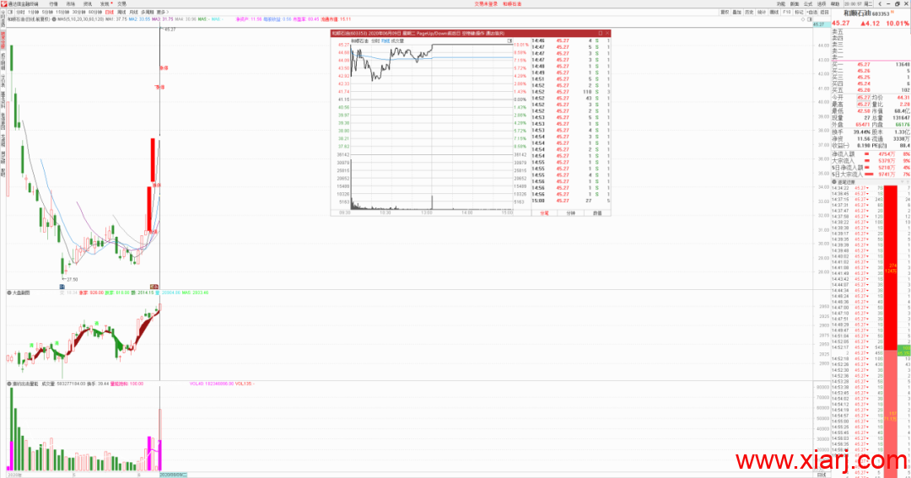911x478 pixels.
Task: Click the 标记 toolbar button
Action: [799, 12]
